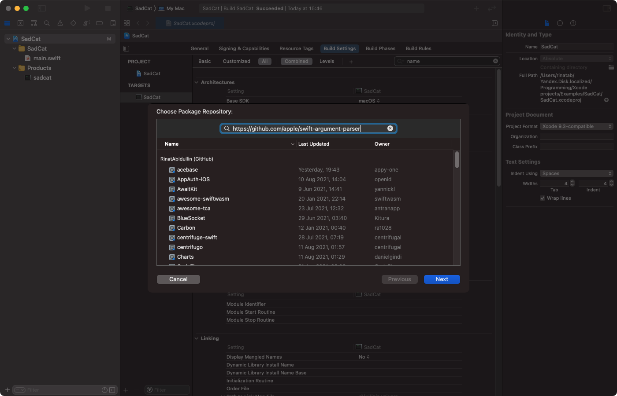Select the Basic settings filter

pos(204,62)
